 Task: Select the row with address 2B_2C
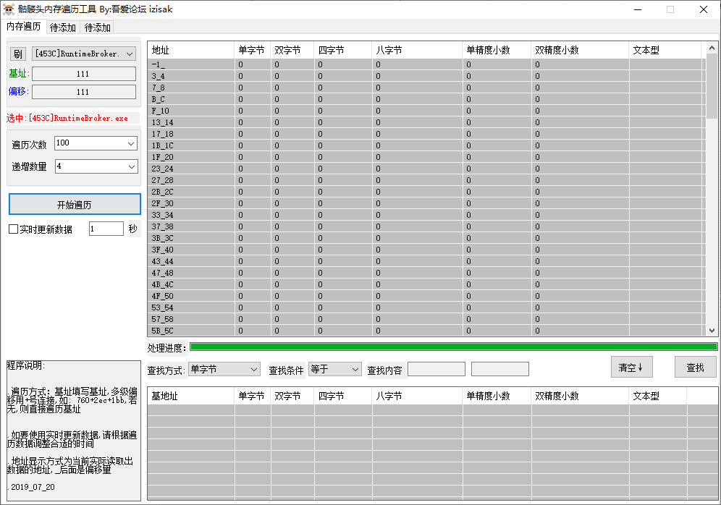[x=426, y=192]
